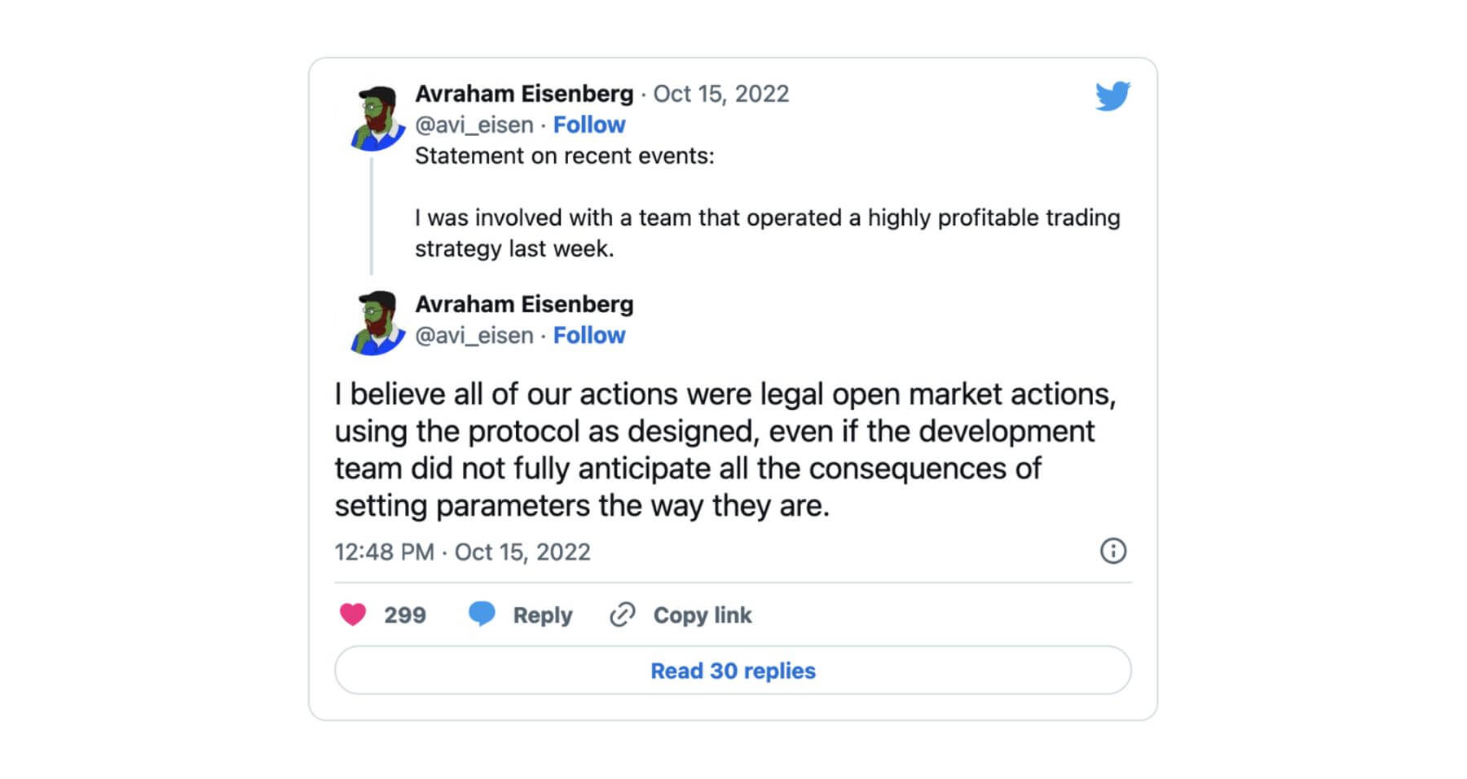This screenshot has width=1467, height=779.
Task: Follow avi_eisen from the first tweet
Action: pyautogui.click(x=589, y=125)
